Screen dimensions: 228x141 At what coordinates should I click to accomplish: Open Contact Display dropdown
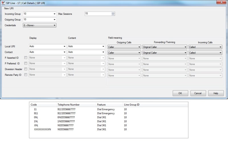(47, 52)
